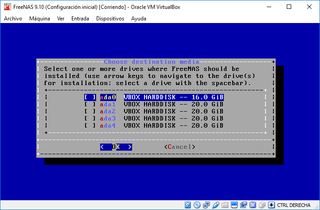Click the VirtualBox window title icon
320x210 pixels.
(8, 7)
